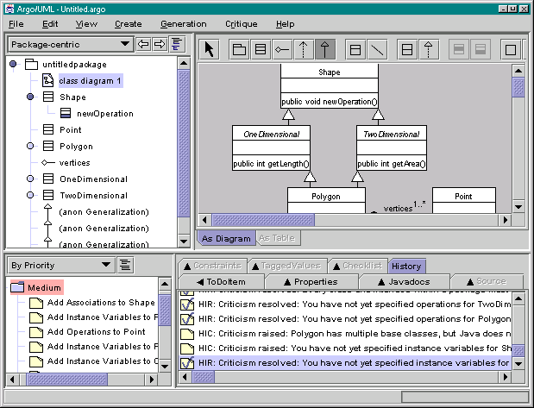The image size is (534, 408).
Task: Switch to the Properties tab
Action: click(x=309, y=281)
